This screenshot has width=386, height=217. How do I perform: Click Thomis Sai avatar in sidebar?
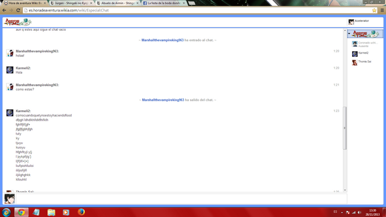click(x=355, y=63)
